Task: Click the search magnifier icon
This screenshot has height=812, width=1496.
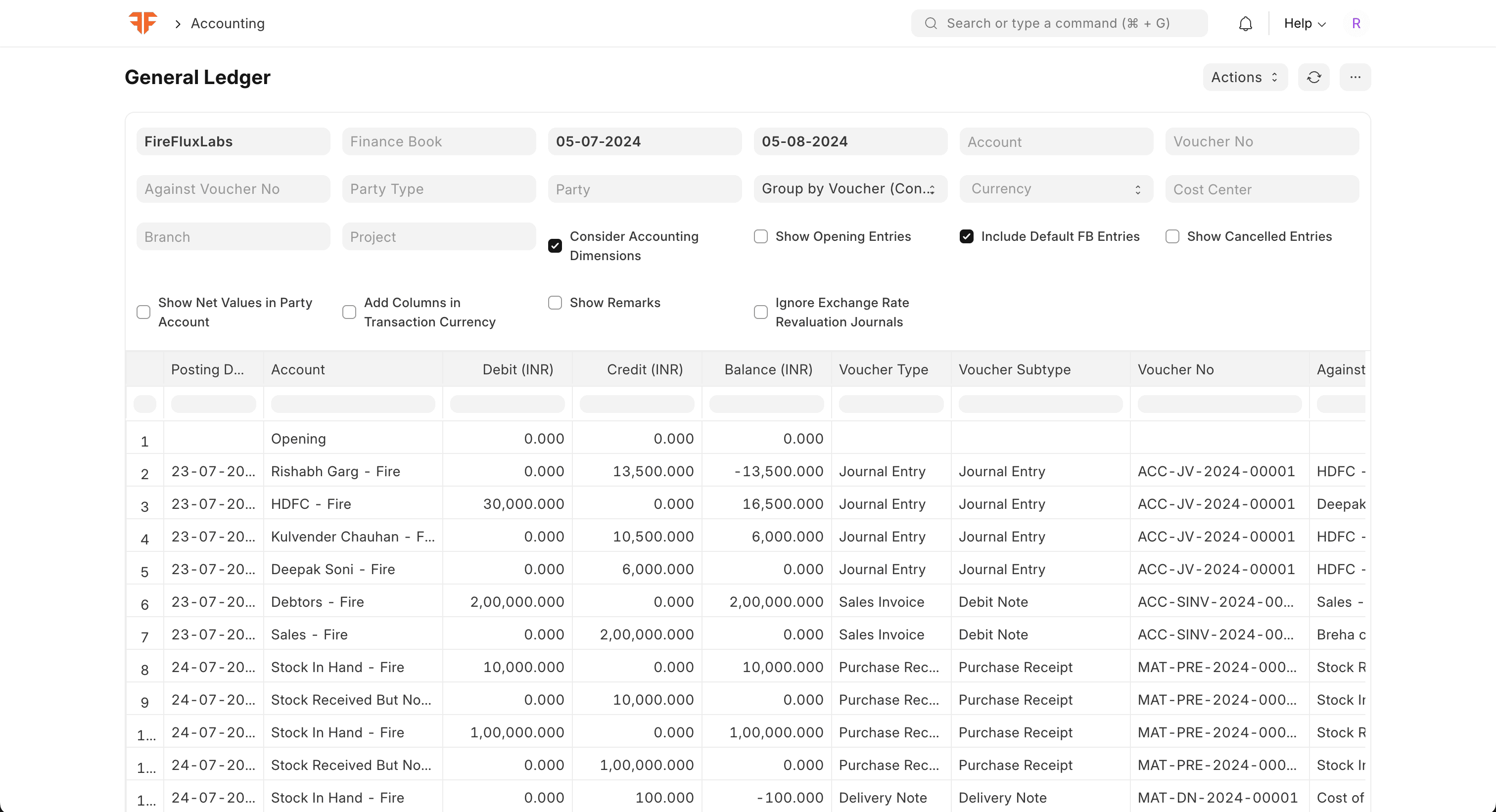Action: pos(931,23)
